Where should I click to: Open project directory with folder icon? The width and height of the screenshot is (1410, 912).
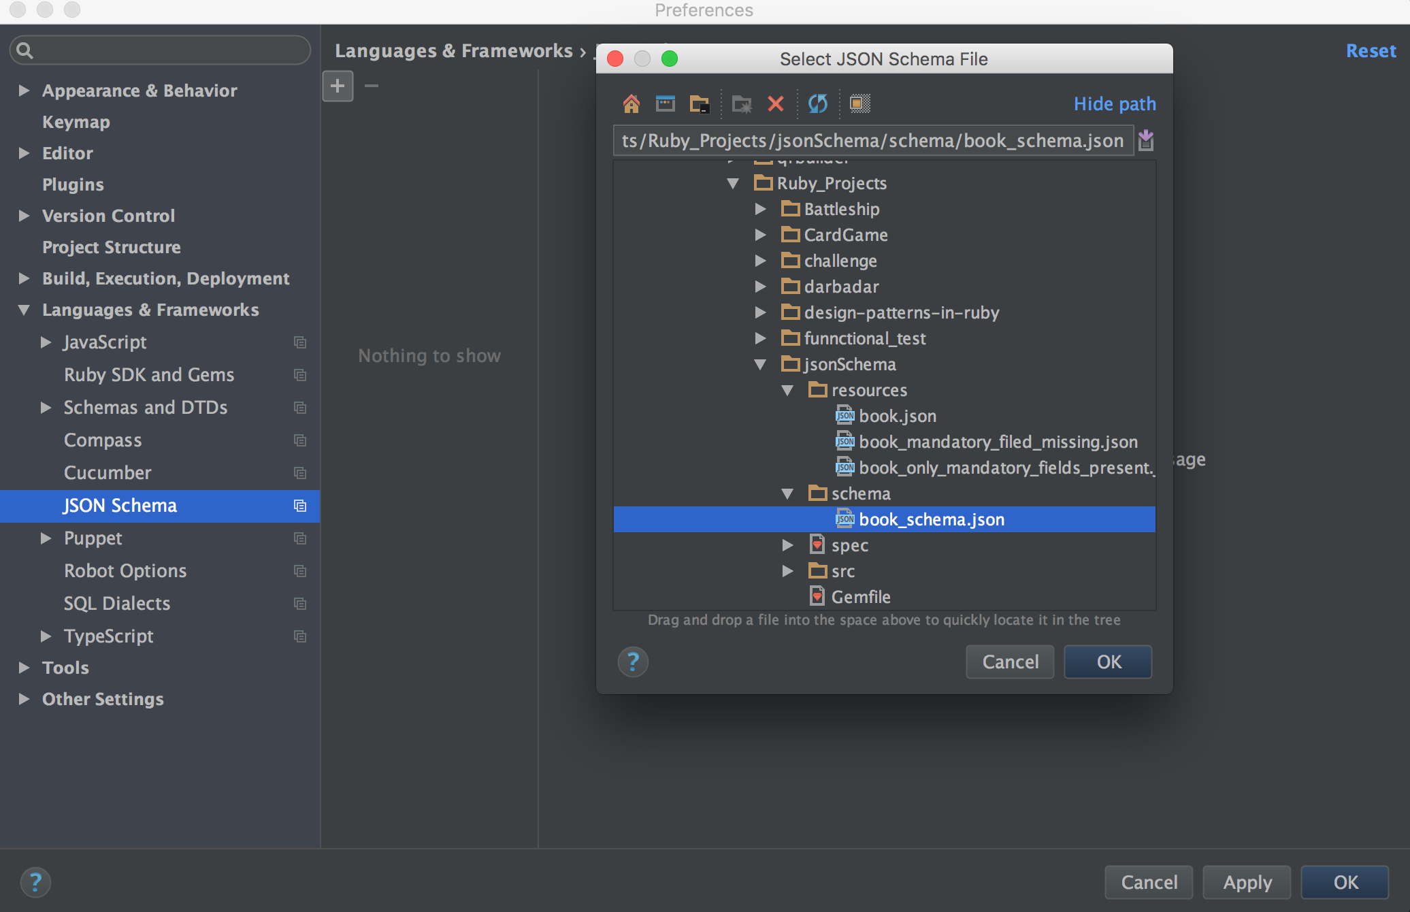pos(700,103)
